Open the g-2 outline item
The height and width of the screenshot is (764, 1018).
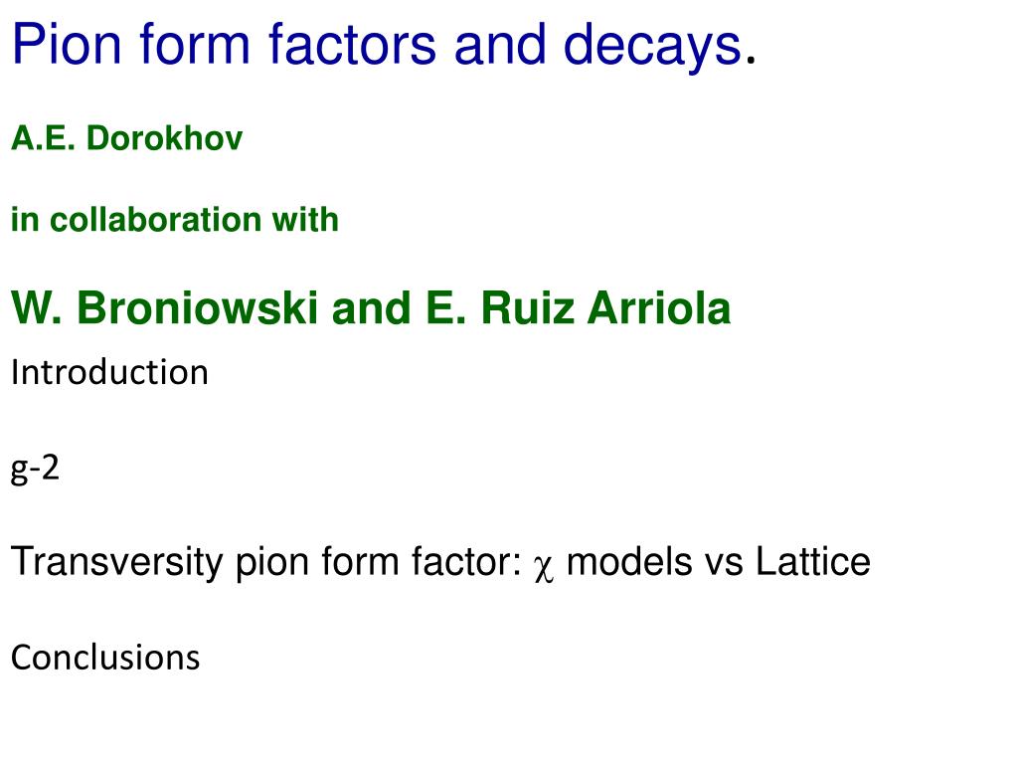click(35, 469)
